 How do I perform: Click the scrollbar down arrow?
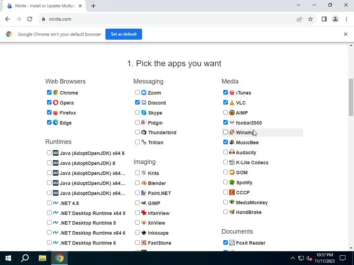(351, 248)
